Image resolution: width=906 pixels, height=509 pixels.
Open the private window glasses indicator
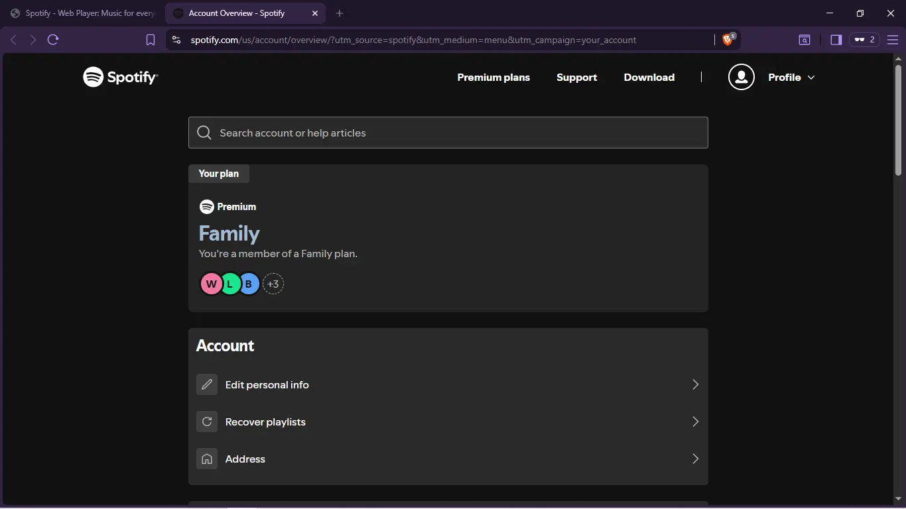(864, 40)
